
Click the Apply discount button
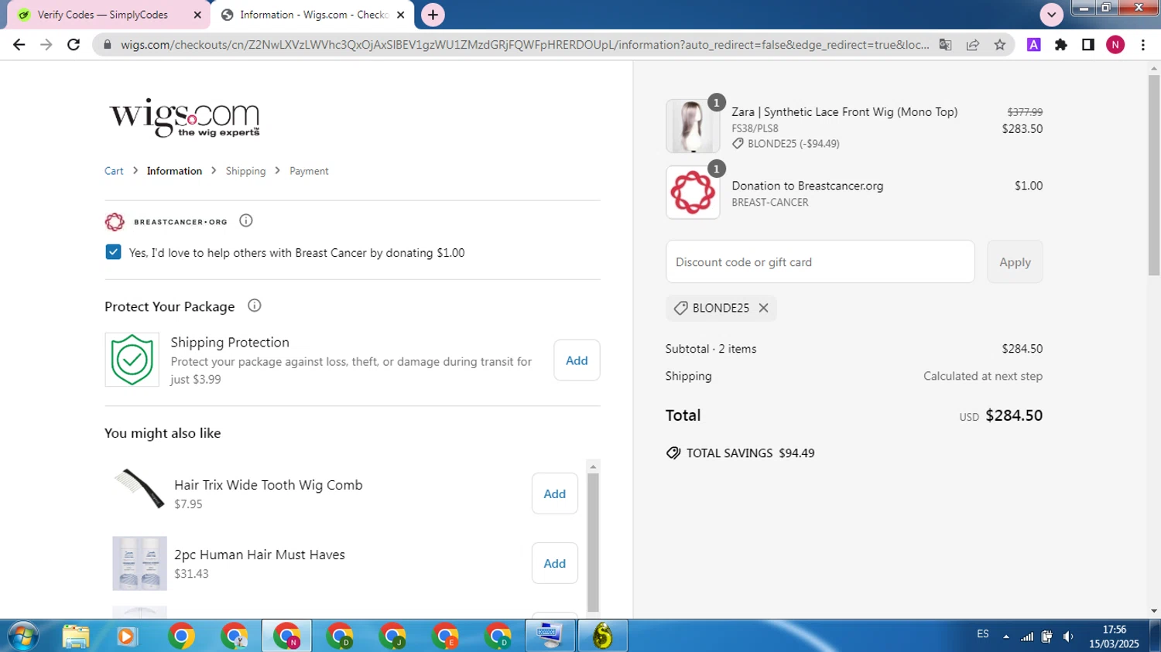tap(1015, 261)
